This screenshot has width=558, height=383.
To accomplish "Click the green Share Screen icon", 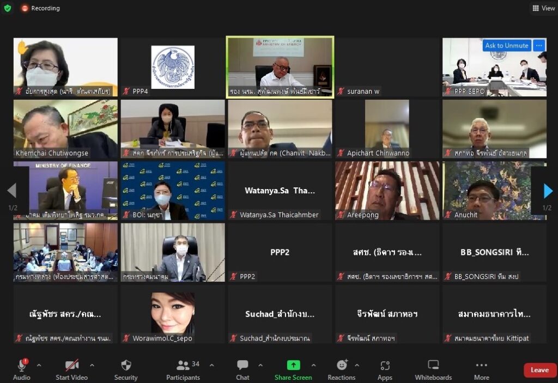I will [x=293, y=365].
